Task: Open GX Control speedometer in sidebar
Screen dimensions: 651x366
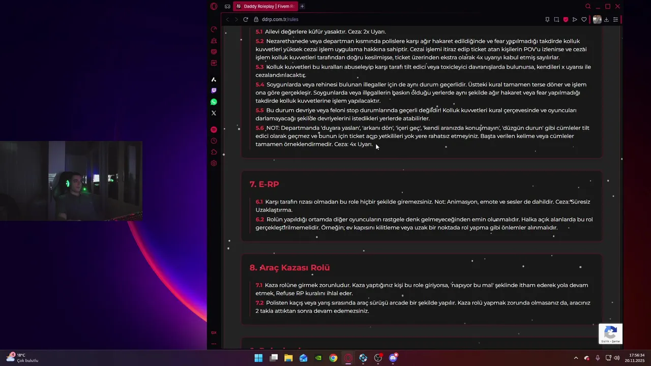Action: point(214,29)
